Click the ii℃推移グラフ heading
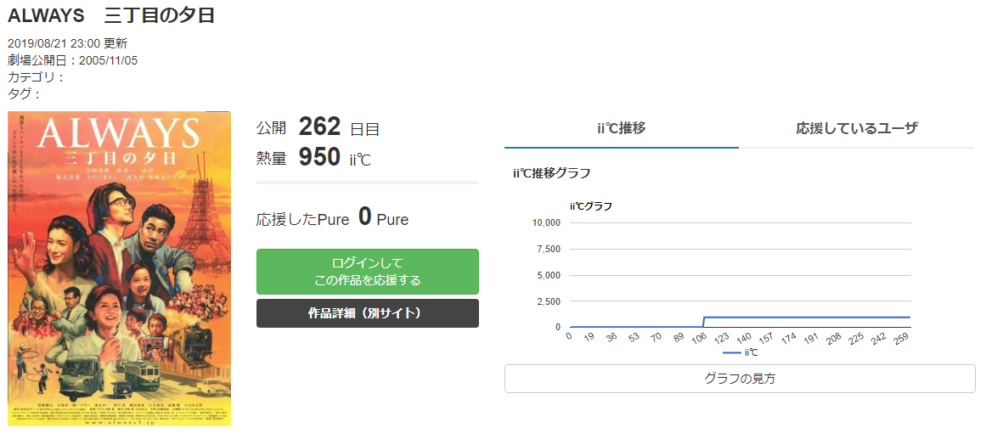The height and width of the screenshot is (433, 986). click(x=551, y=173)
